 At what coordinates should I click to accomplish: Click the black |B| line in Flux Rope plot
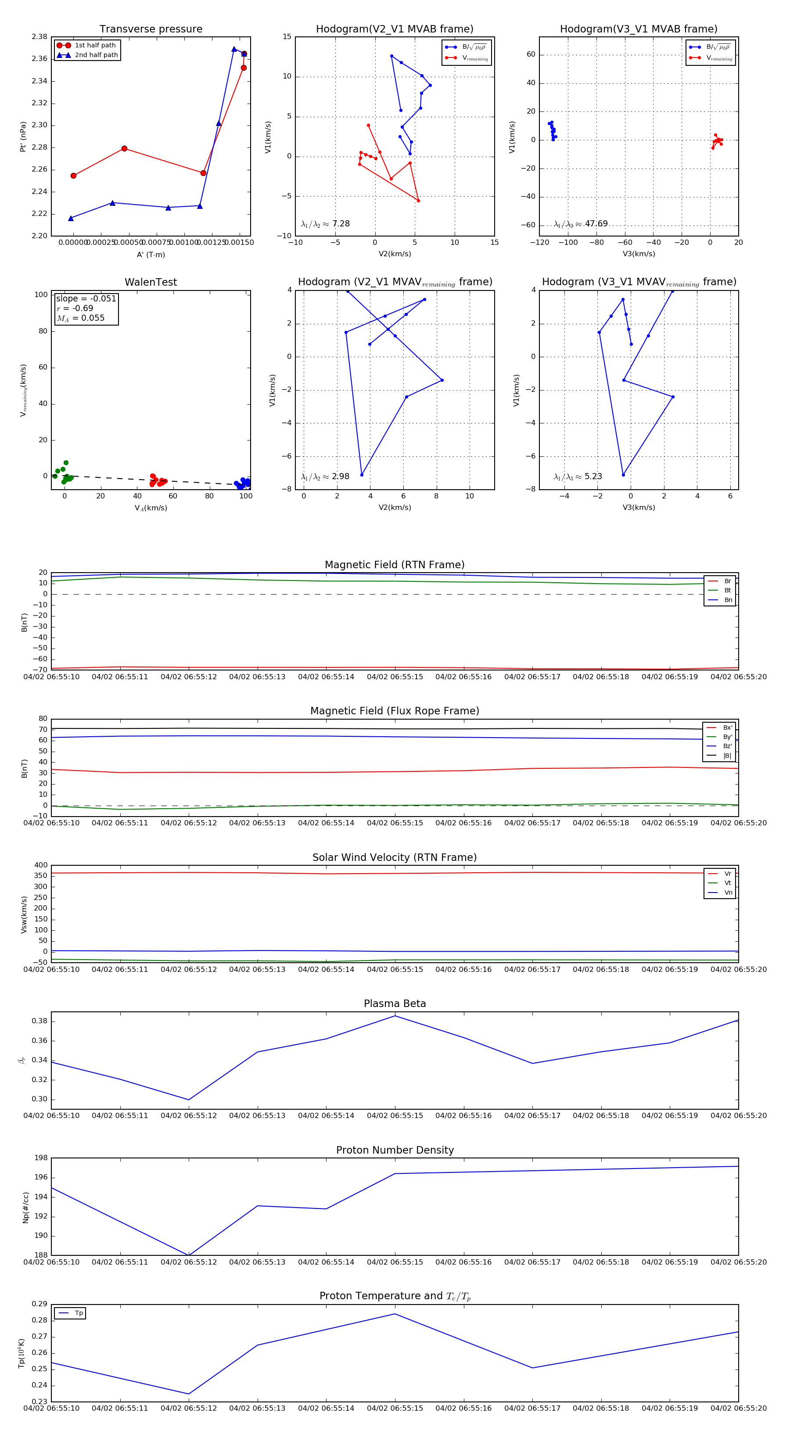click(x=395, y=729)
